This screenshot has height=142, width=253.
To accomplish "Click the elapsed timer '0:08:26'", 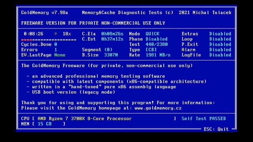I will tap(34, 34).
